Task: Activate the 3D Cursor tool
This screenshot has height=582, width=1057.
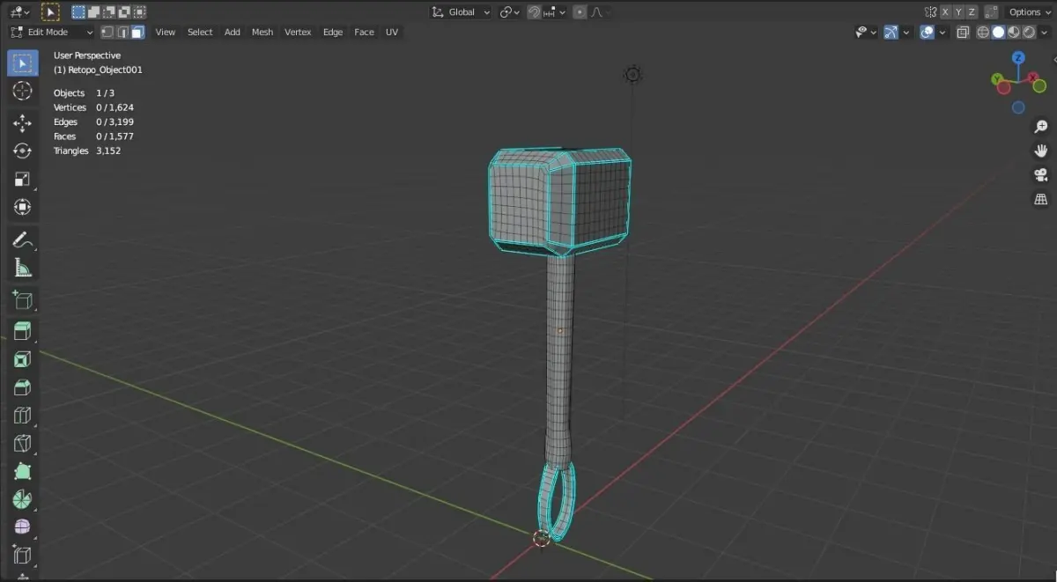Action: coord(22,91)
